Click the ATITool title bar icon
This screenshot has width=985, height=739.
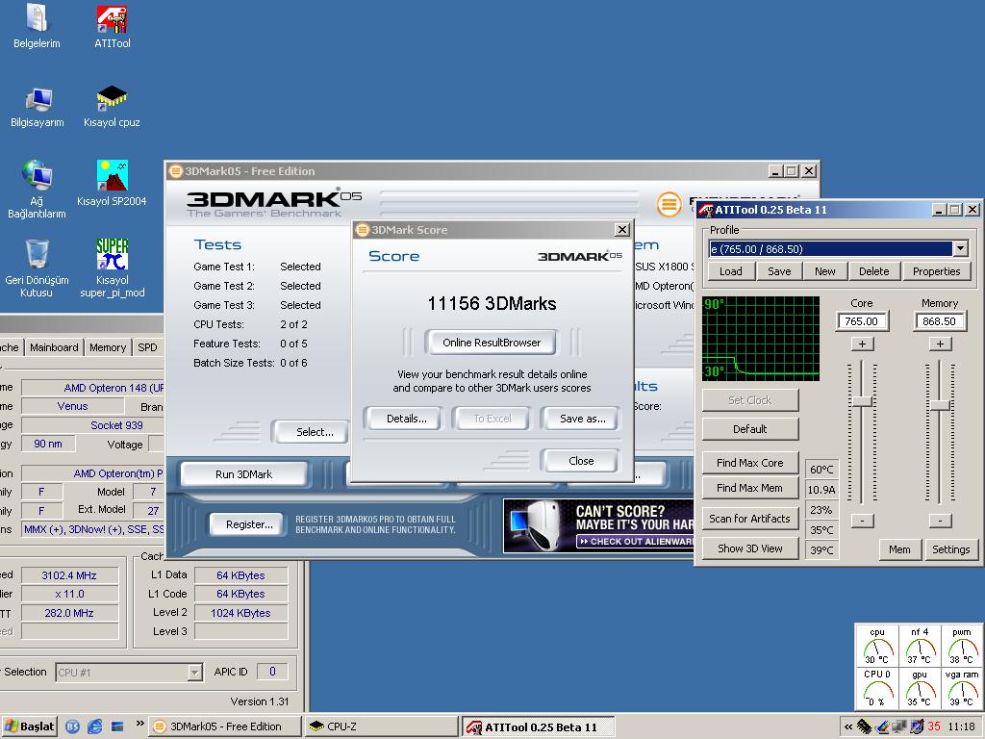(x=706, y=210)
